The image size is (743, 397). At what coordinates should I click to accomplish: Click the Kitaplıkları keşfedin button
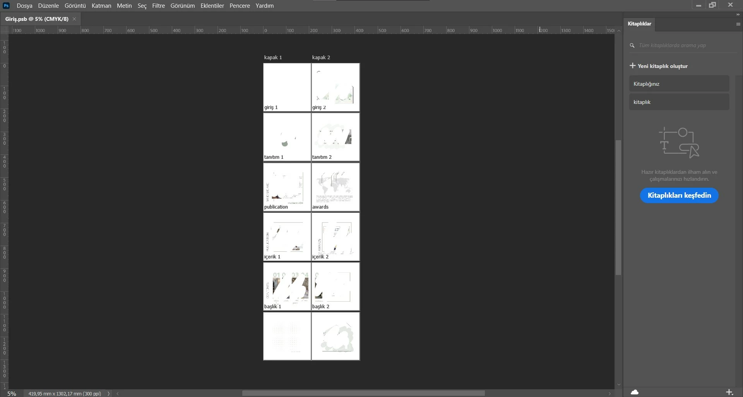679,195
